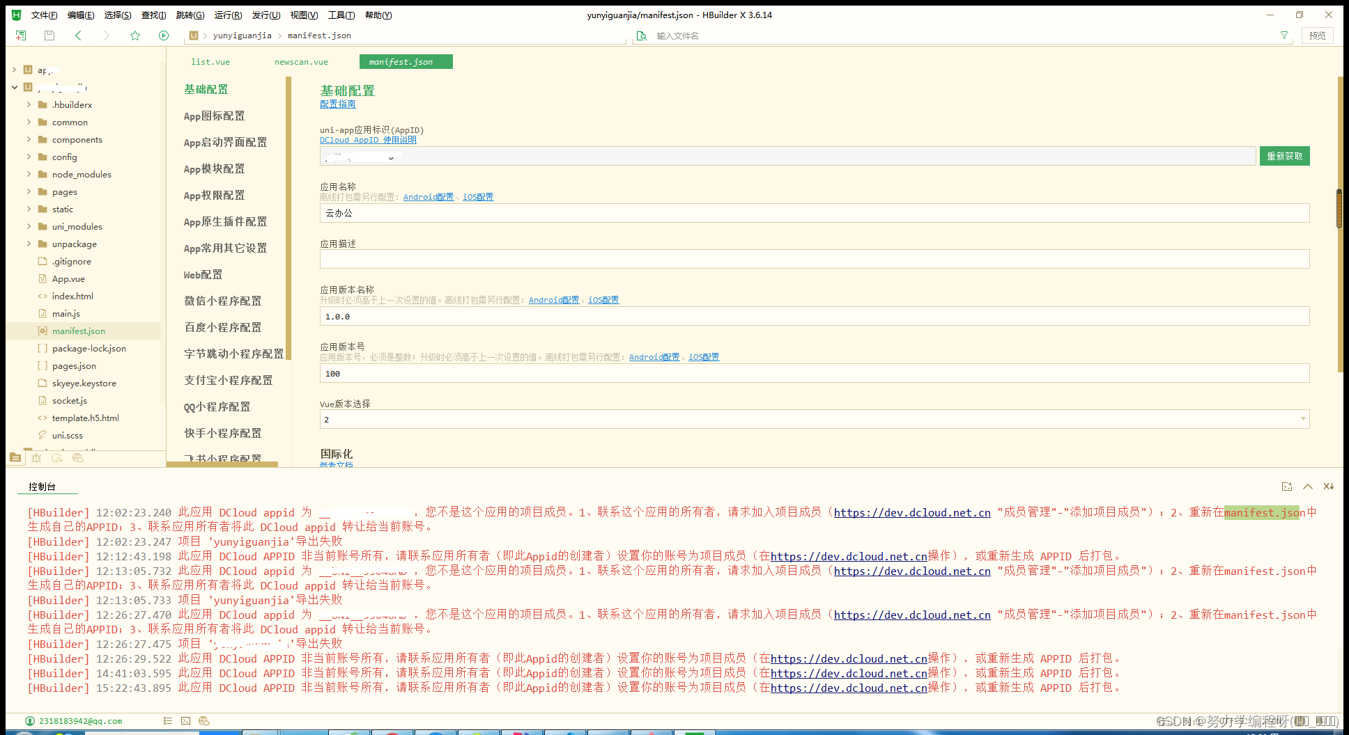Click iOS配置 link under 应用版本号
1349x735 pixels.
coord(704,357)
